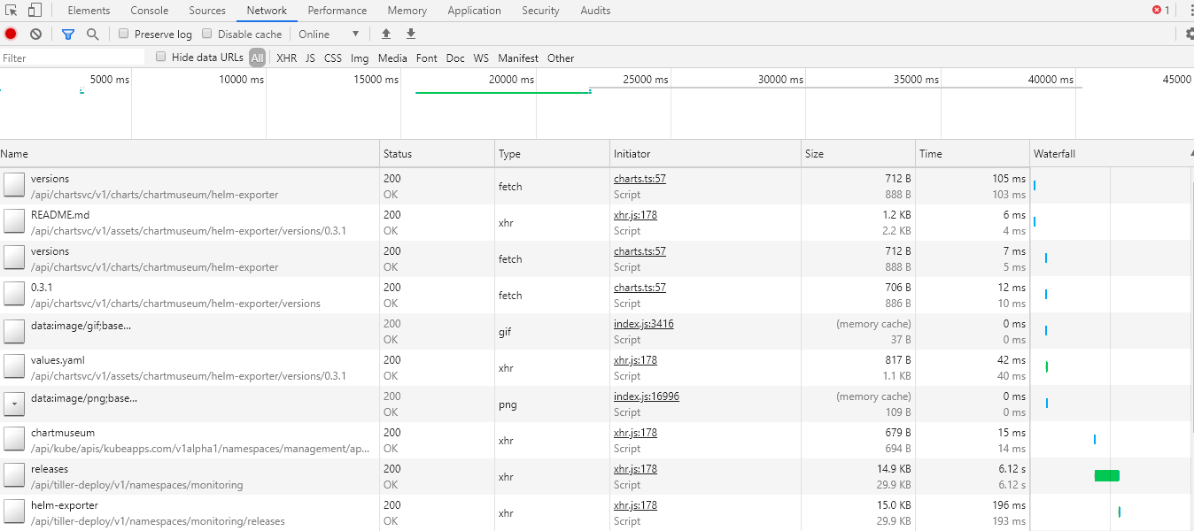Filter requests by XHR type
Viewport: 1194px width, 531px height.
pos(286,58)
